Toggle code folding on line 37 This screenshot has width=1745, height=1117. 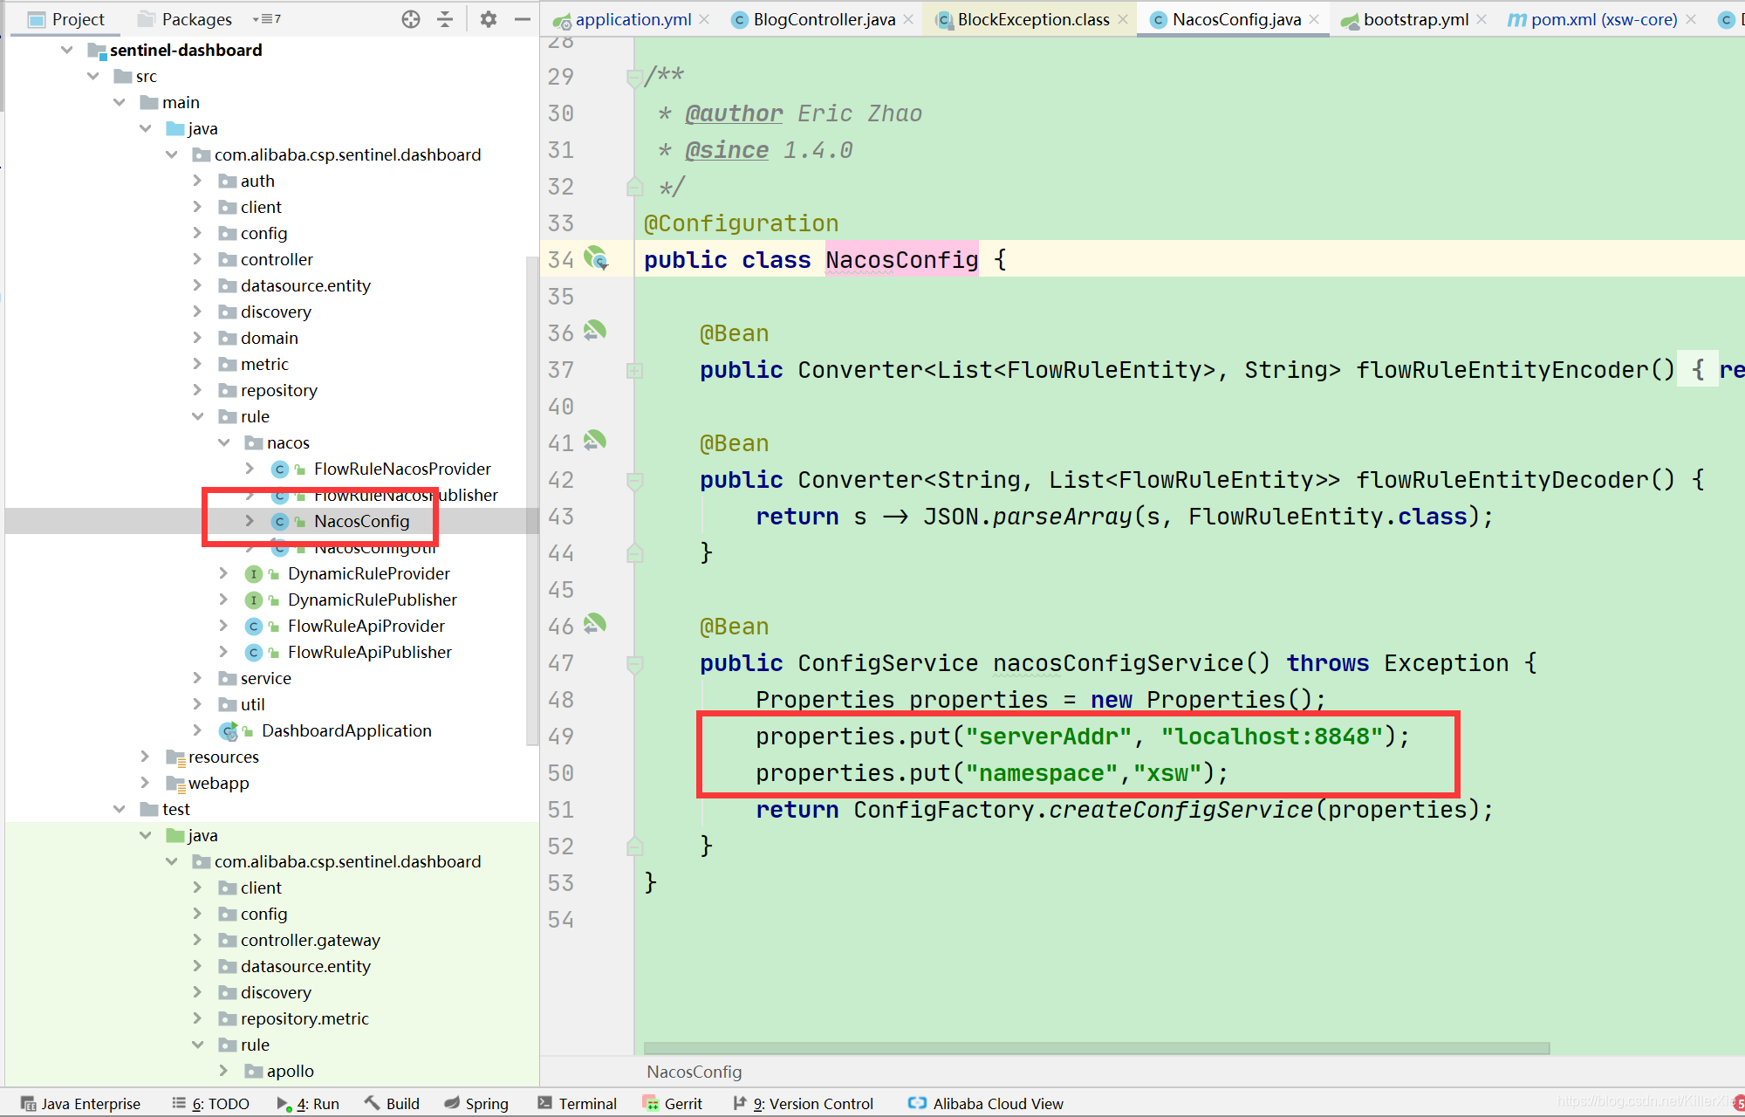coord(634,371)
